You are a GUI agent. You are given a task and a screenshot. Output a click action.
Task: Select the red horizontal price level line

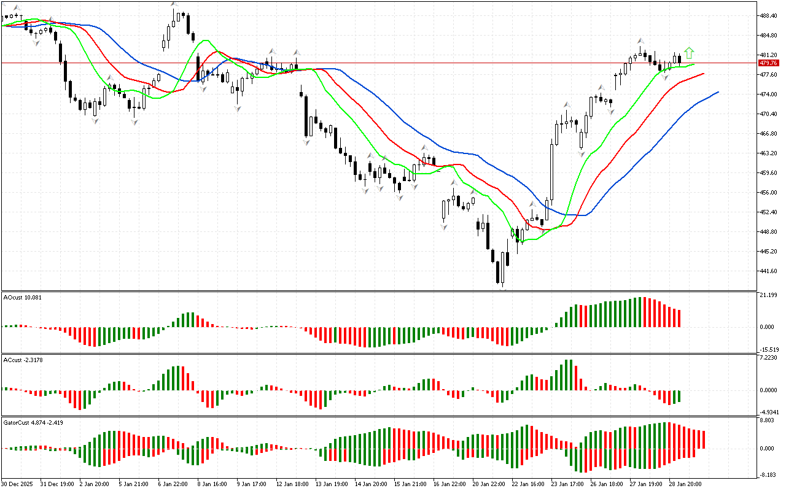point(368,63)
